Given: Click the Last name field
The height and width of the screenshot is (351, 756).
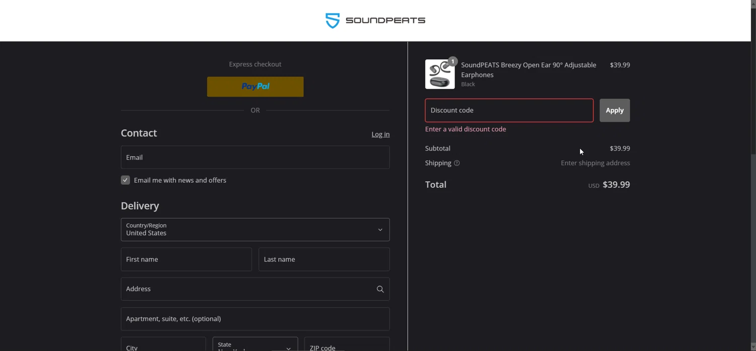Looking at the screenshot, I should click(x=324, y=259).
